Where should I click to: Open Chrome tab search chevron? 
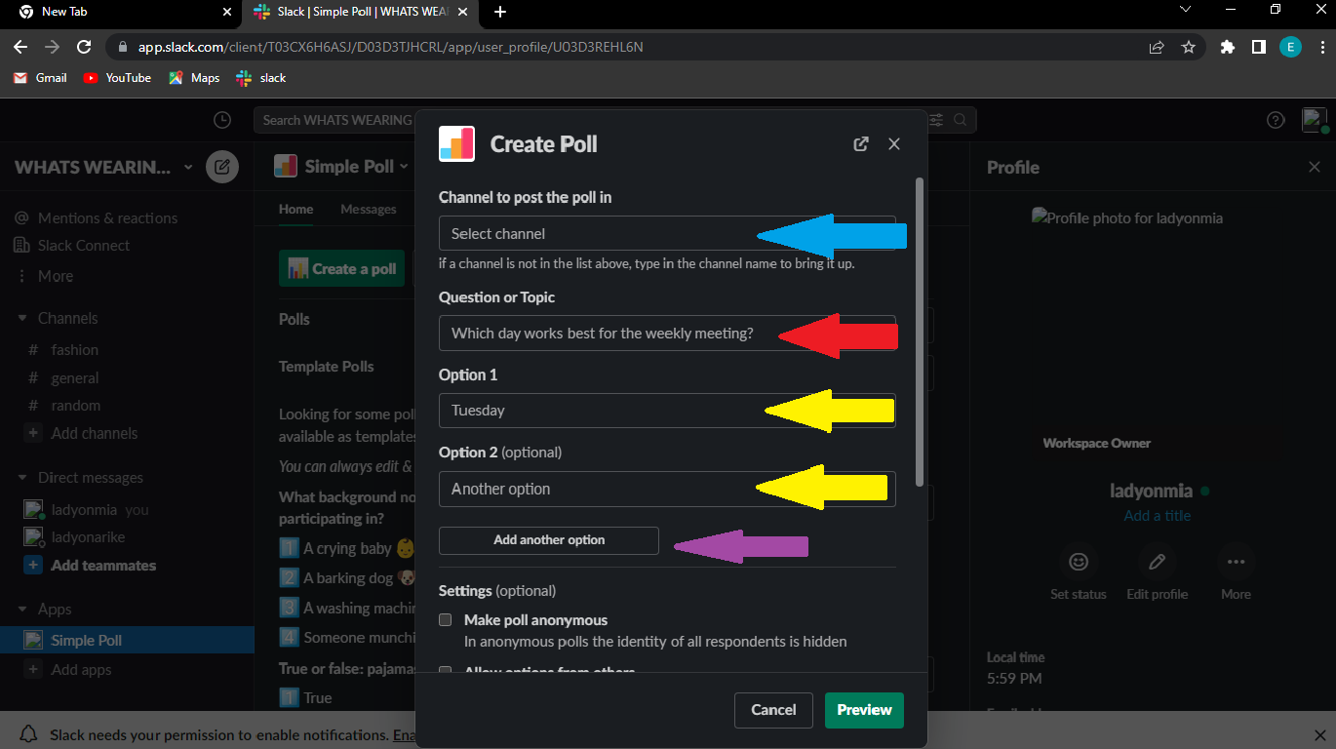[1185, 10]
